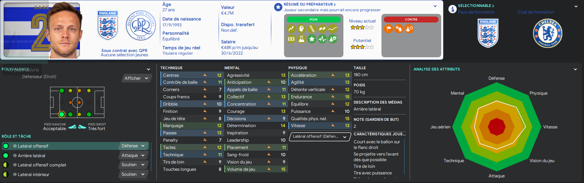Screen dimensions: 584x183
Task: Open the Attaque duty dropdown for Arrière latéral
Action: click(x=133, y=156)
